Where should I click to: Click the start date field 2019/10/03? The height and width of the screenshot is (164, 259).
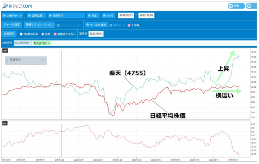tap(126, 16)
